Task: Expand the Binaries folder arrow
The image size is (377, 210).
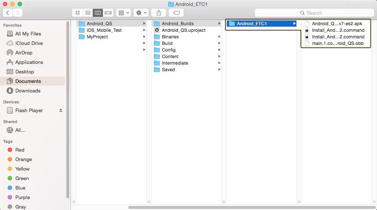Action: (x=219, y=37)
